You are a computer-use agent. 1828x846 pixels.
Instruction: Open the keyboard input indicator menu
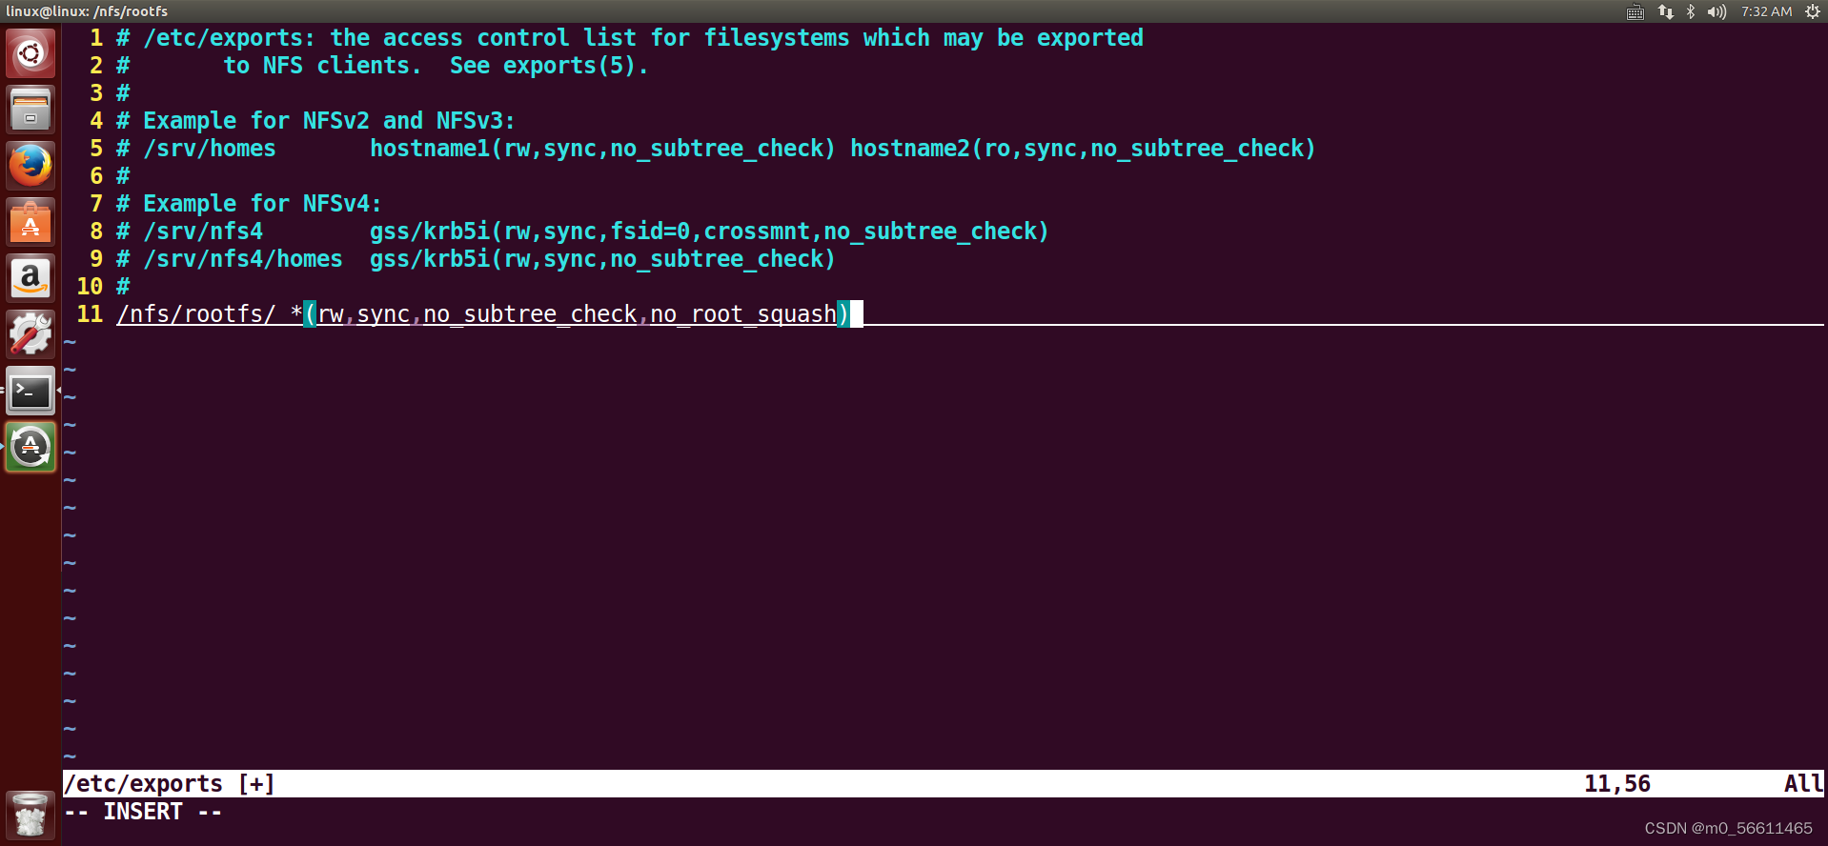click(1635, 11)
